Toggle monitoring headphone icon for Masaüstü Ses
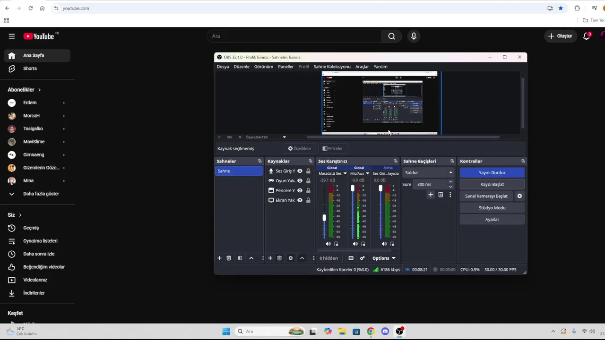This screenshot has width=605, height=340. 336,244
